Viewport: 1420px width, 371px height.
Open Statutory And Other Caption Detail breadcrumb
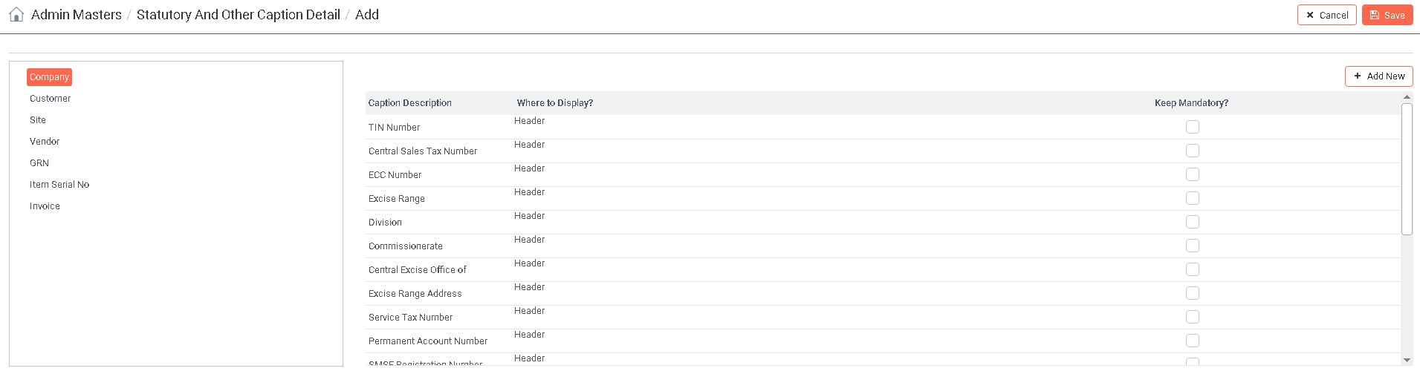pos(238,15)
